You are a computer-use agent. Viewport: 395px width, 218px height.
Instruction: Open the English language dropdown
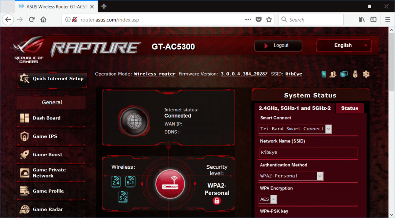344,45
